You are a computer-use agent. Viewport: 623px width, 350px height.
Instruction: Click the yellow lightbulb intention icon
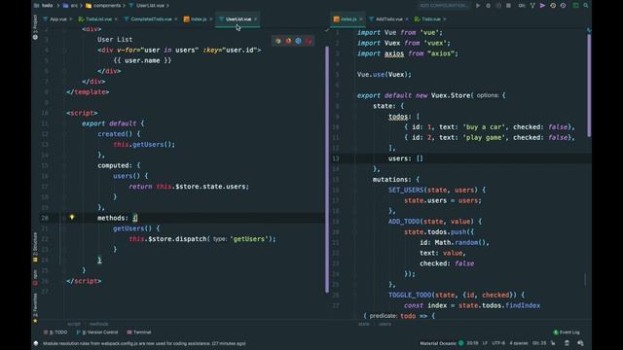click(x=72, y=217)
